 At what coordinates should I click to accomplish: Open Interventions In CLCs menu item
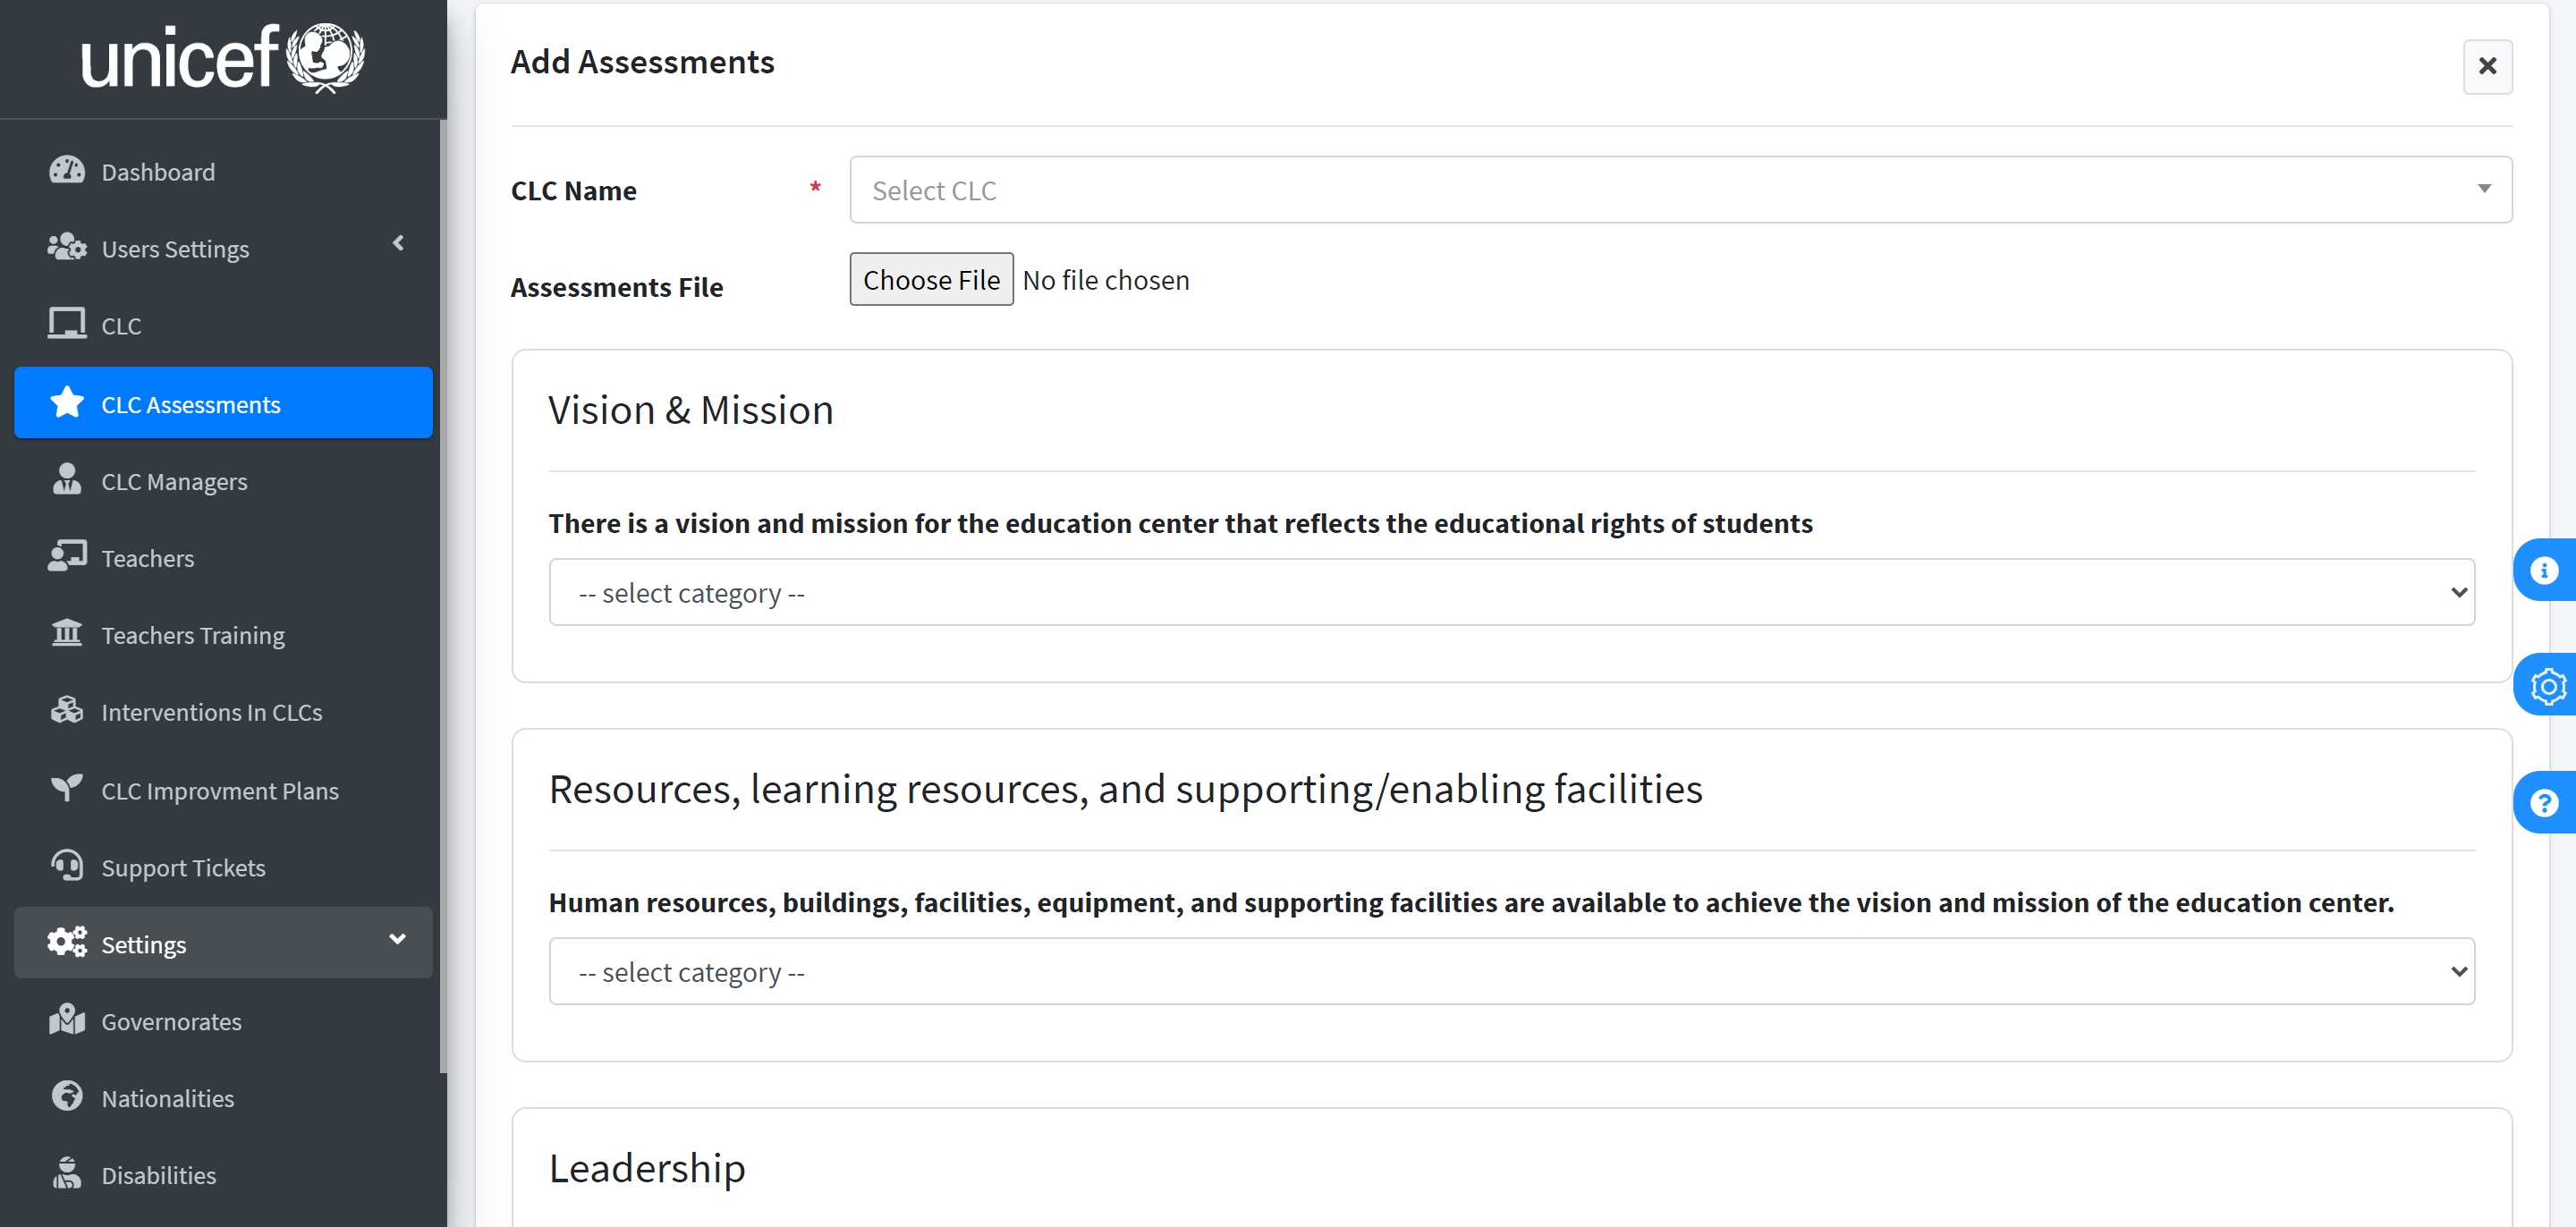coord(223,712)
